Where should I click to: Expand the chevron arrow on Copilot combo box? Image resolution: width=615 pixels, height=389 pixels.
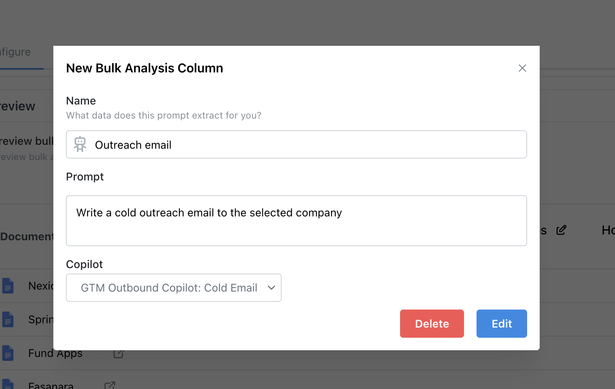click(271, 288)
